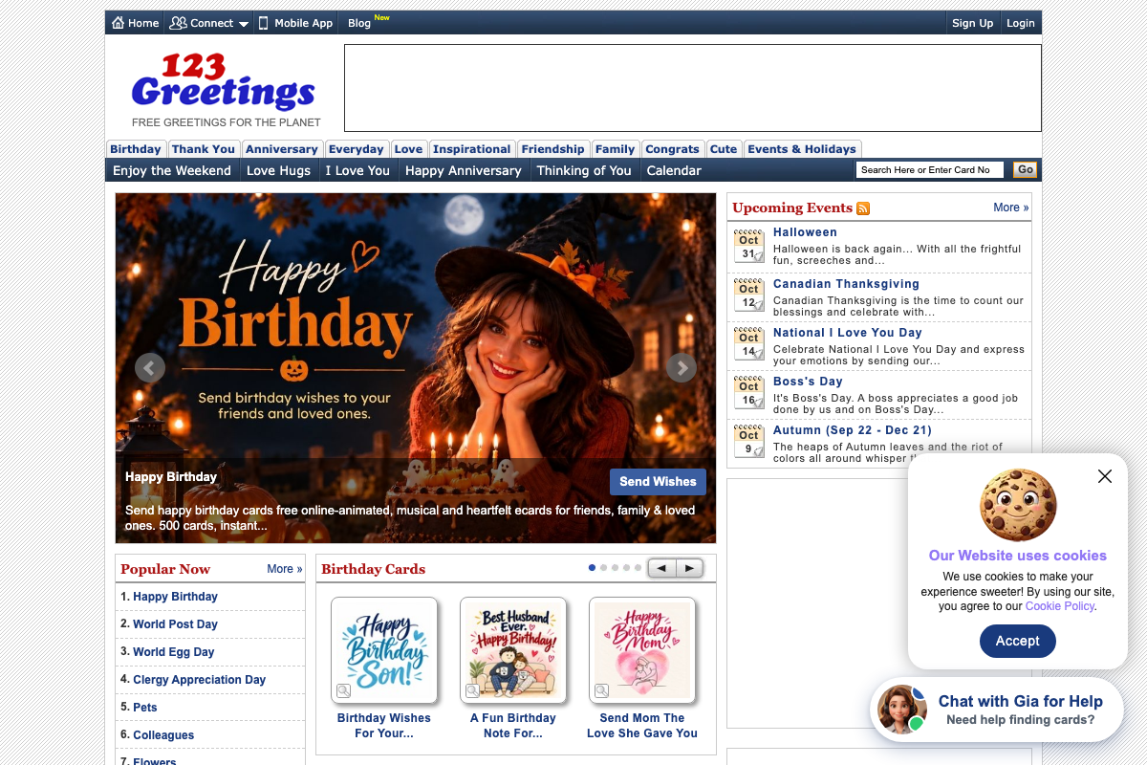
Task: Select the third Birthday Cards carousel dot
Action: [x=615, y=568]
